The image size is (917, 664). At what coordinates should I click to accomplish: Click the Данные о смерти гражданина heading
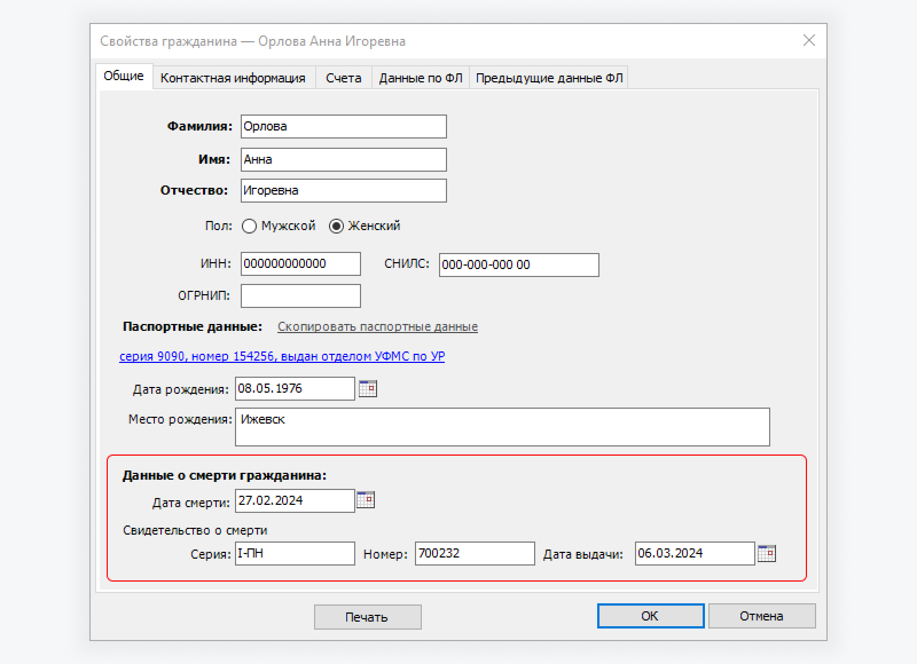[x=224, y=476]
